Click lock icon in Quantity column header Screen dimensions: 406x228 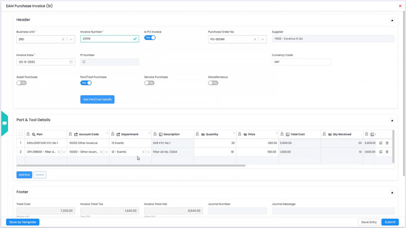(197, 134)
